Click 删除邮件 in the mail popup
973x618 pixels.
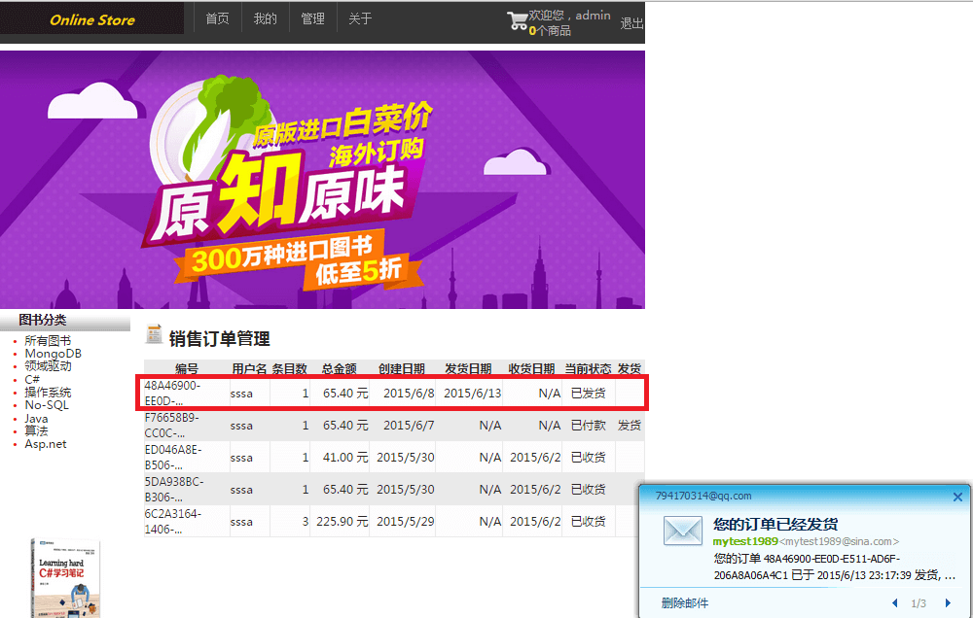click(685, 603)
